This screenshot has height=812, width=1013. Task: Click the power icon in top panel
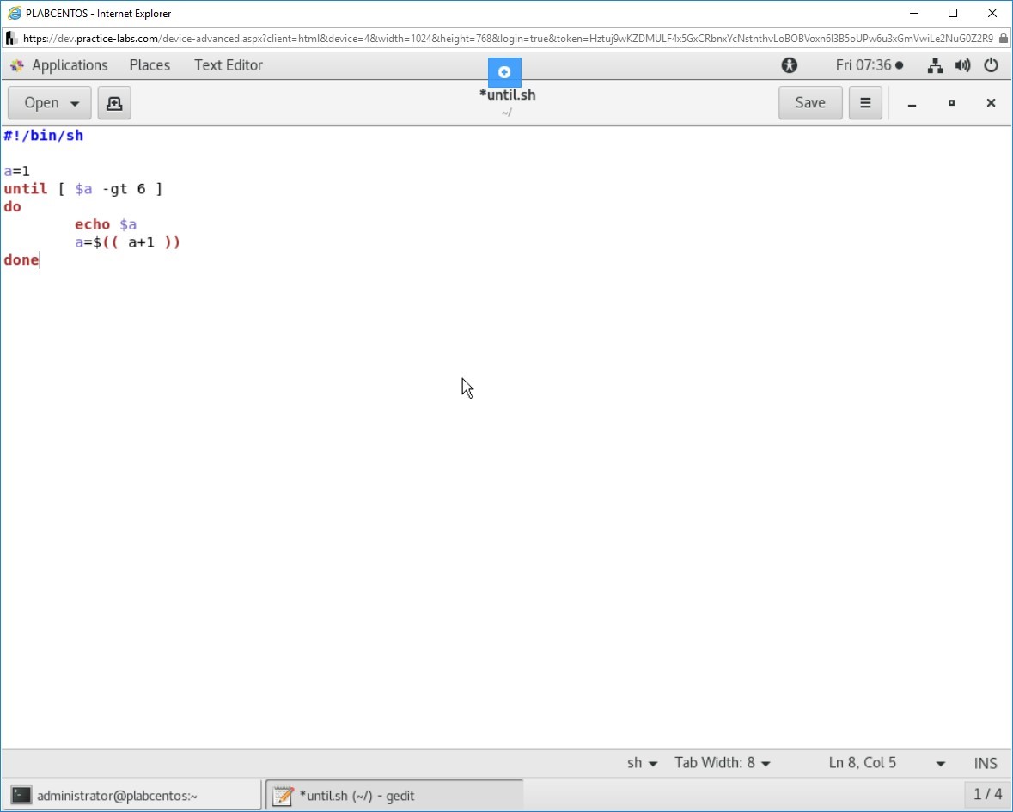click(x=991, y=65)
